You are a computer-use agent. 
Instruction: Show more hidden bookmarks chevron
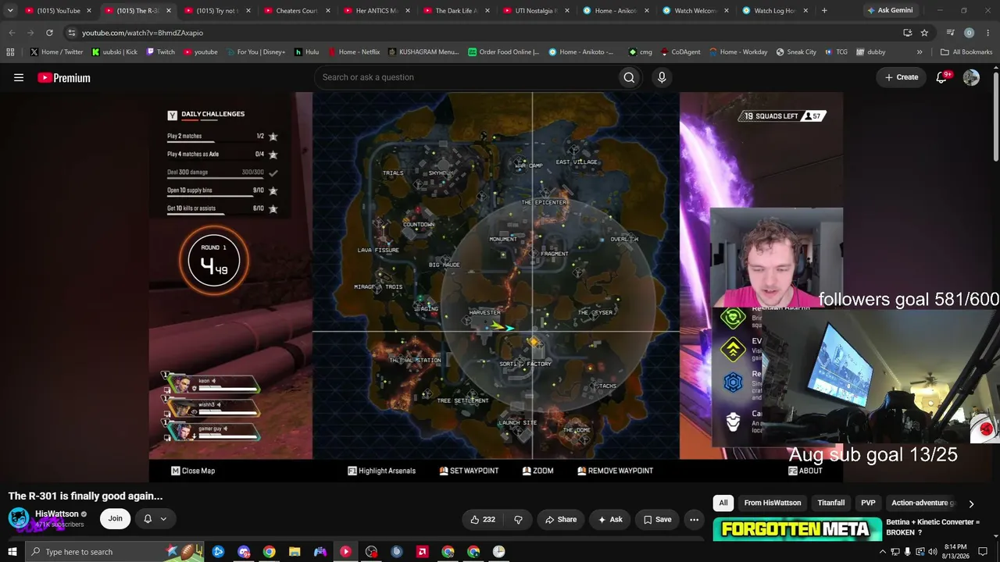pos(920,52)
